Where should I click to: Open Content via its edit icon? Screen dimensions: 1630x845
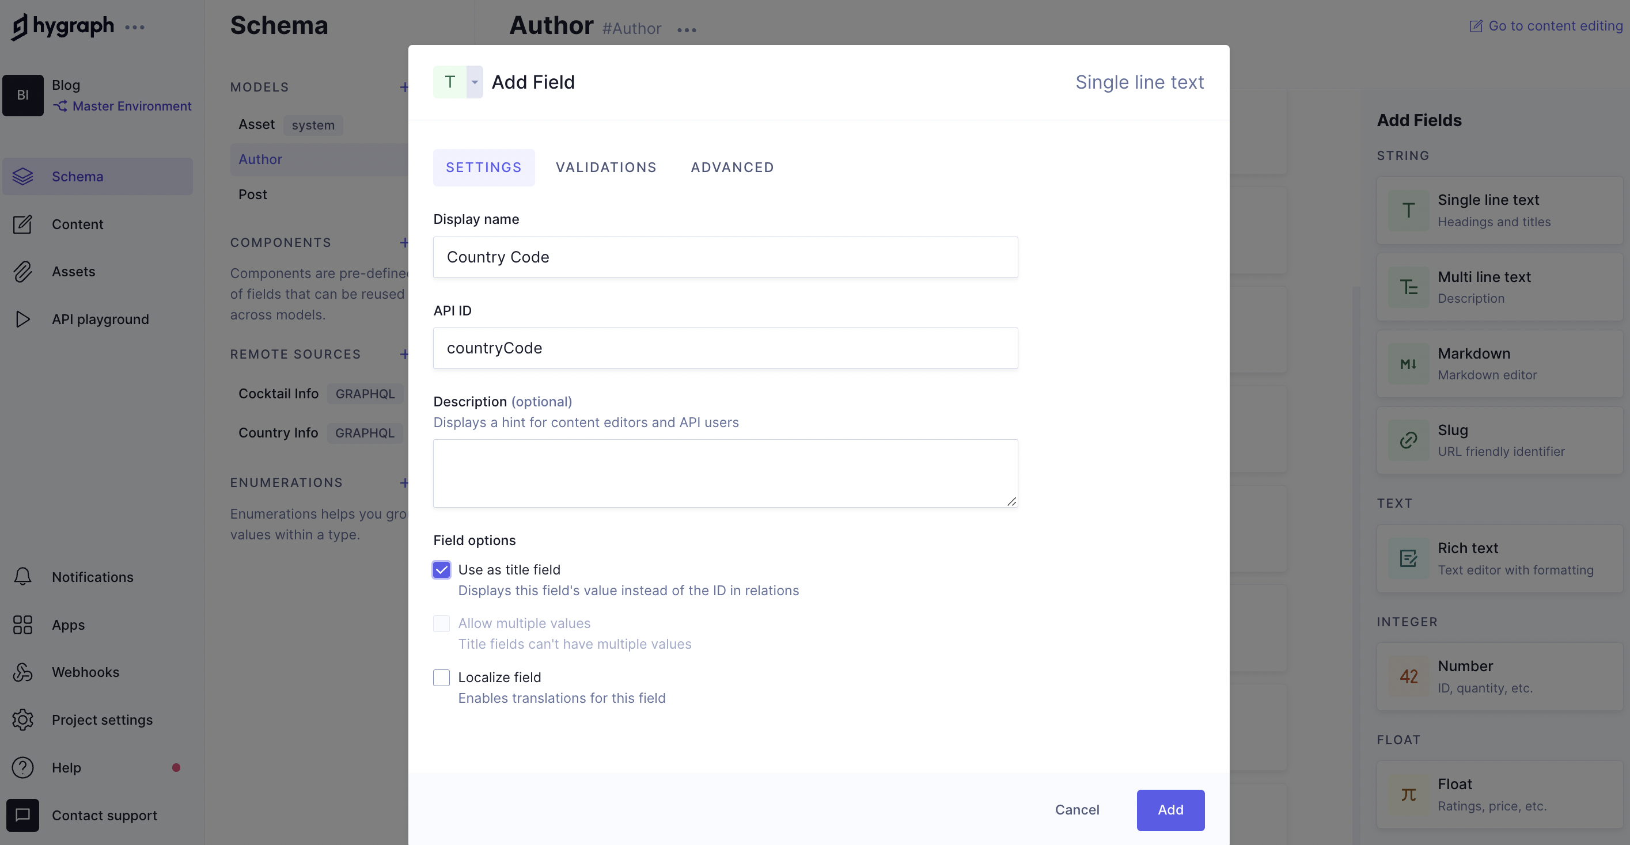(x=23, y=224)
